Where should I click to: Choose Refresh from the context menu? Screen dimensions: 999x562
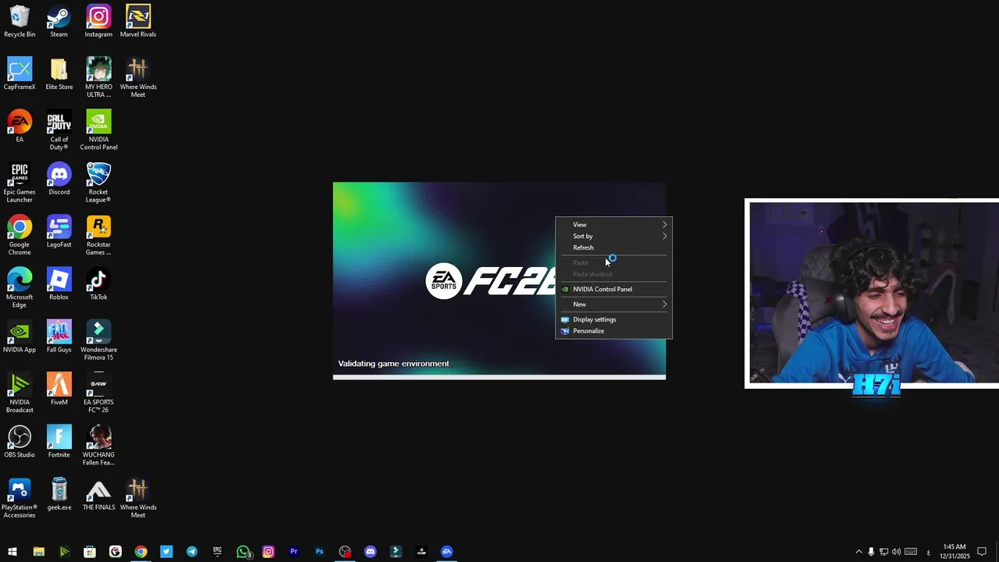pos(613,247)
